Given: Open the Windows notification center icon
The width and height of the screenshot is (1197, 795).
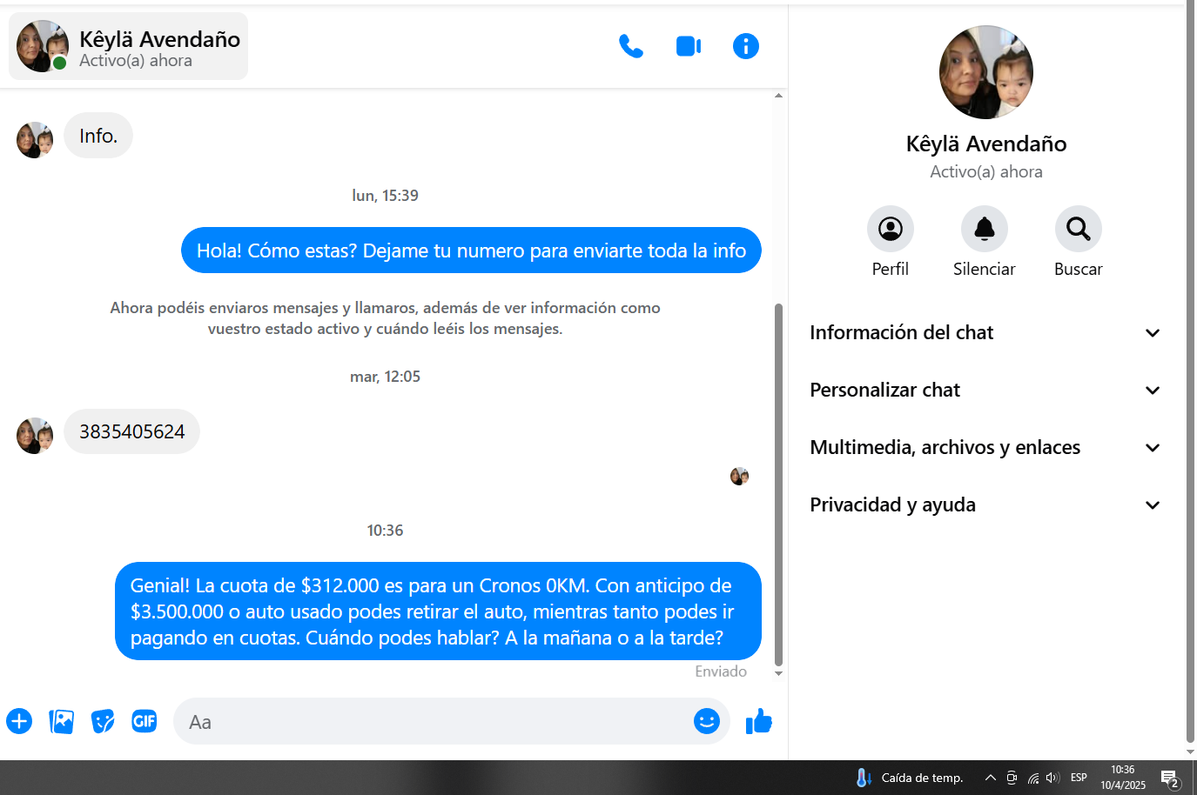Looking at the screenshot, I should click(x=1169, y=778).
